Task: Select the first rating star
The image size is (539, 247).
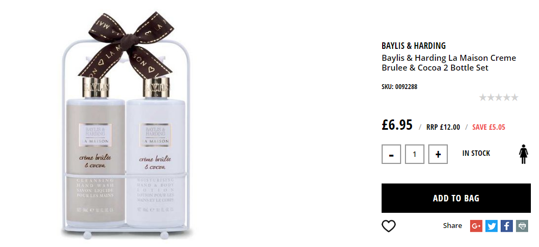Action: (483, 98)
